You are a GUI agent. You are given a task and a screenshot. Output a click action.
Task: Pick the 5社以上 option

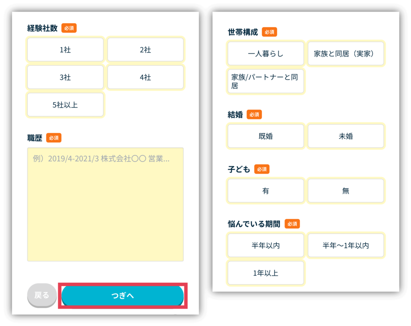coord(65,105)
